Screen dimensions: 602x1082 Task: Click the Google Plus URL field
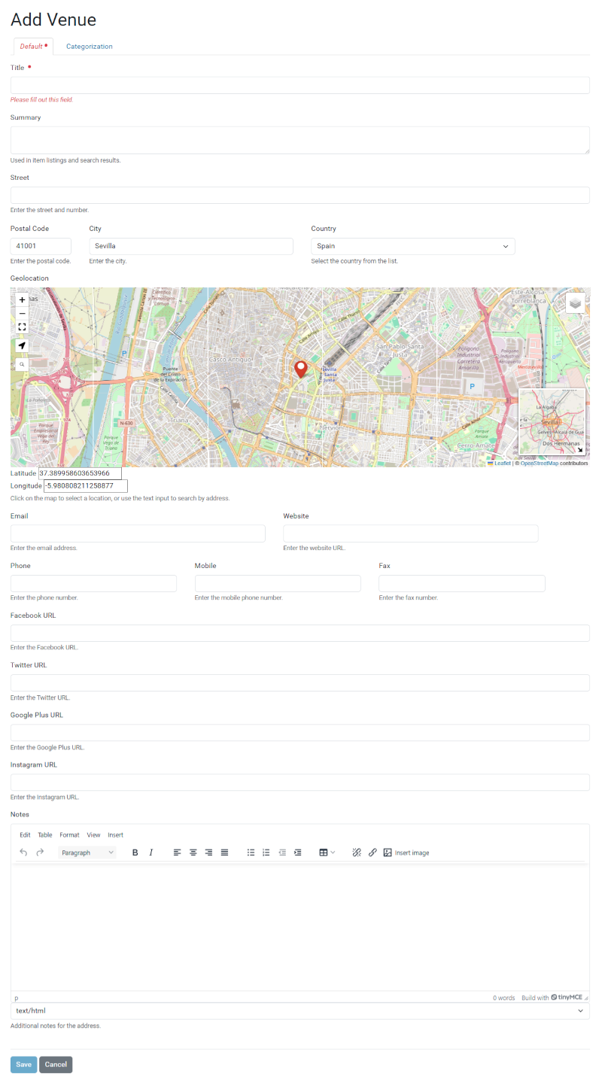point(300,732)
